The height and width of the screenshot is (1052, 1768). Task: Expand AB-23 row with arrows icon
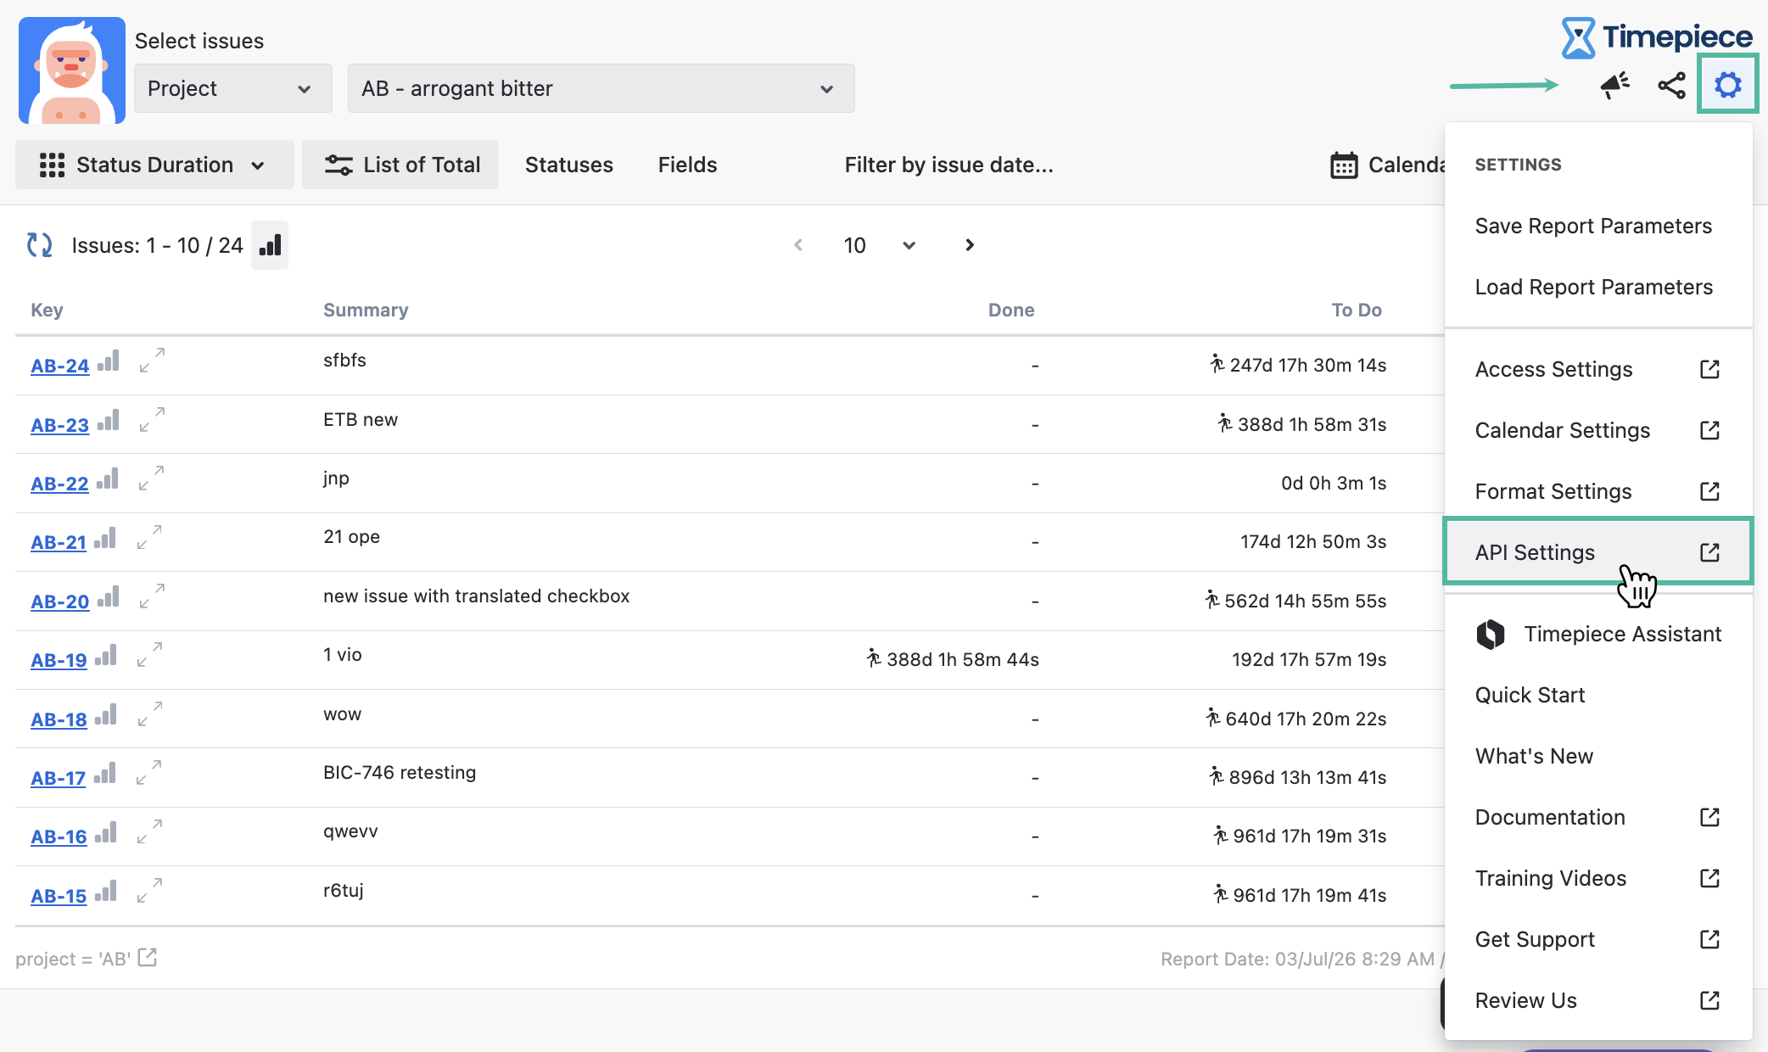pyautogui.click(x=152, y=419)
